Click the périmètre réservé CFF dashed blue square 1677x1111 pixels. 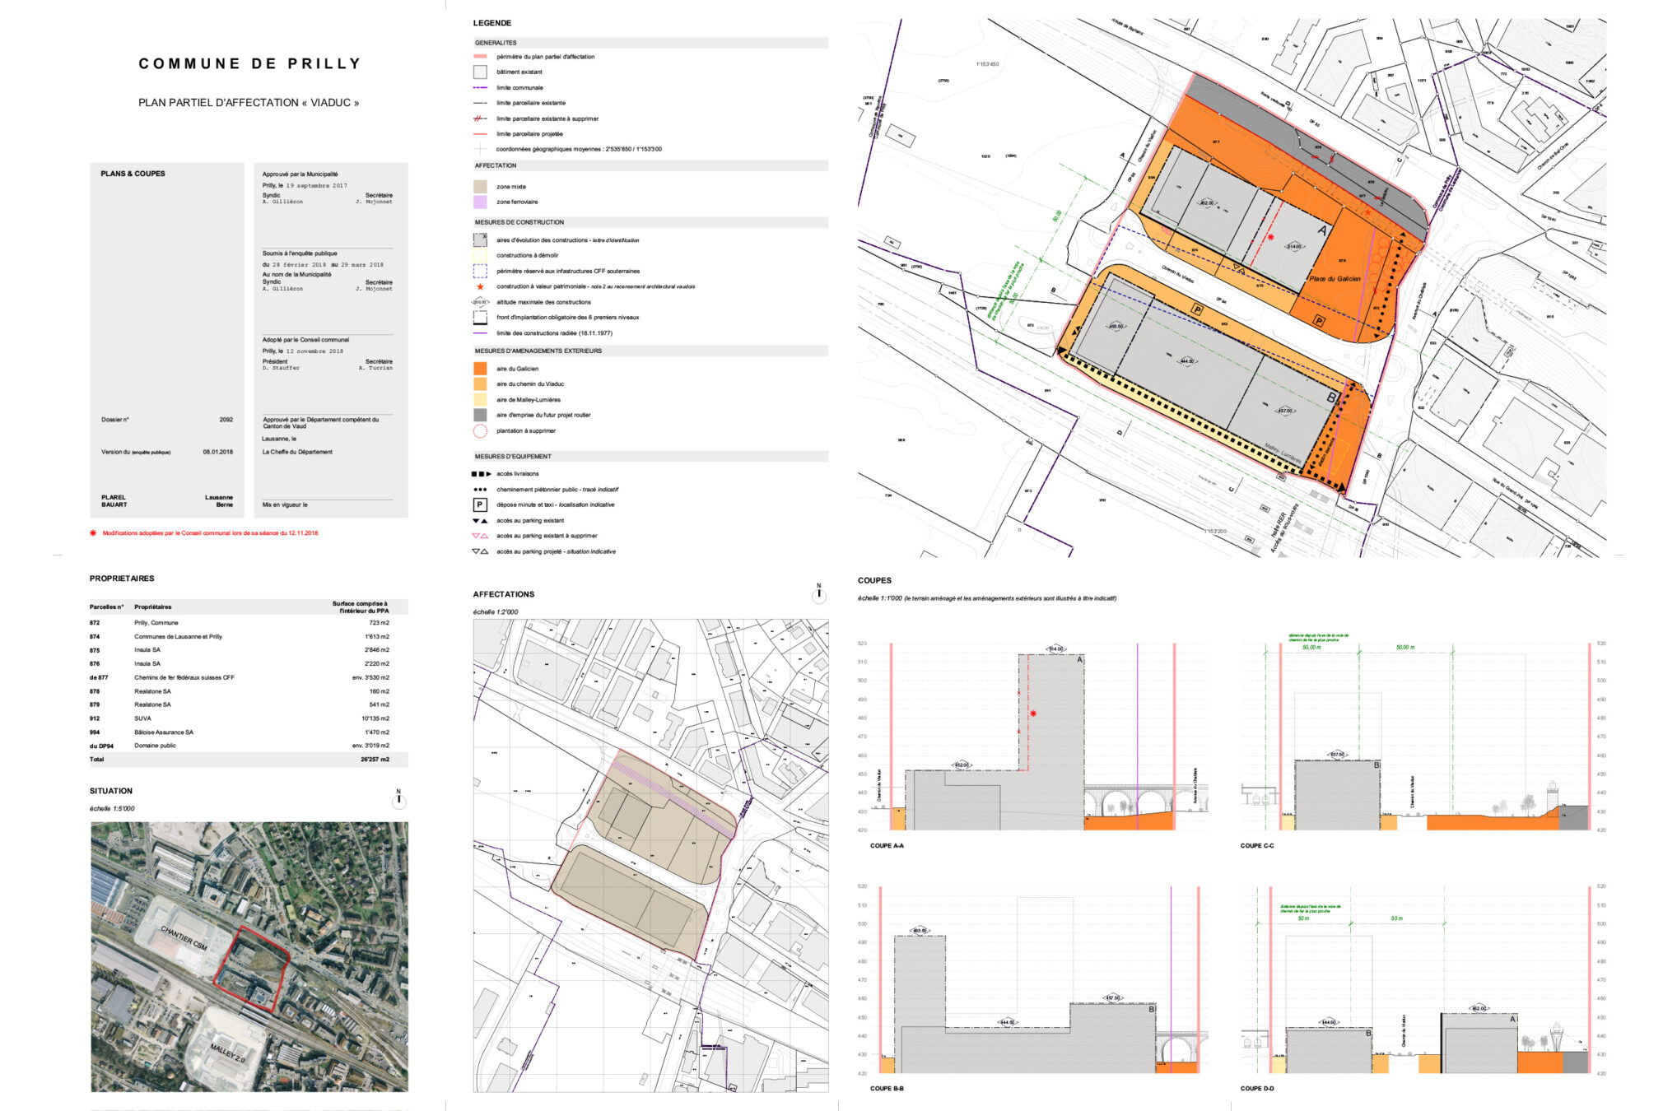pos(480,271)
